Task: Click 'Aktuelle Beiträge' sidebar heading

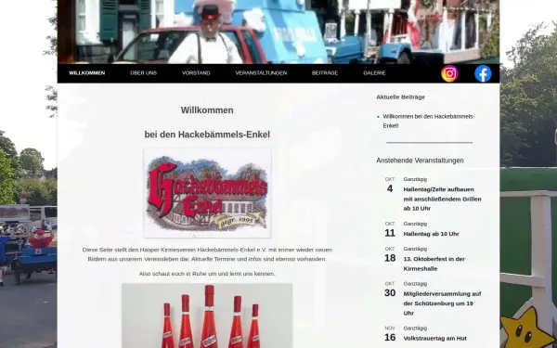Action: click(401, 97)
